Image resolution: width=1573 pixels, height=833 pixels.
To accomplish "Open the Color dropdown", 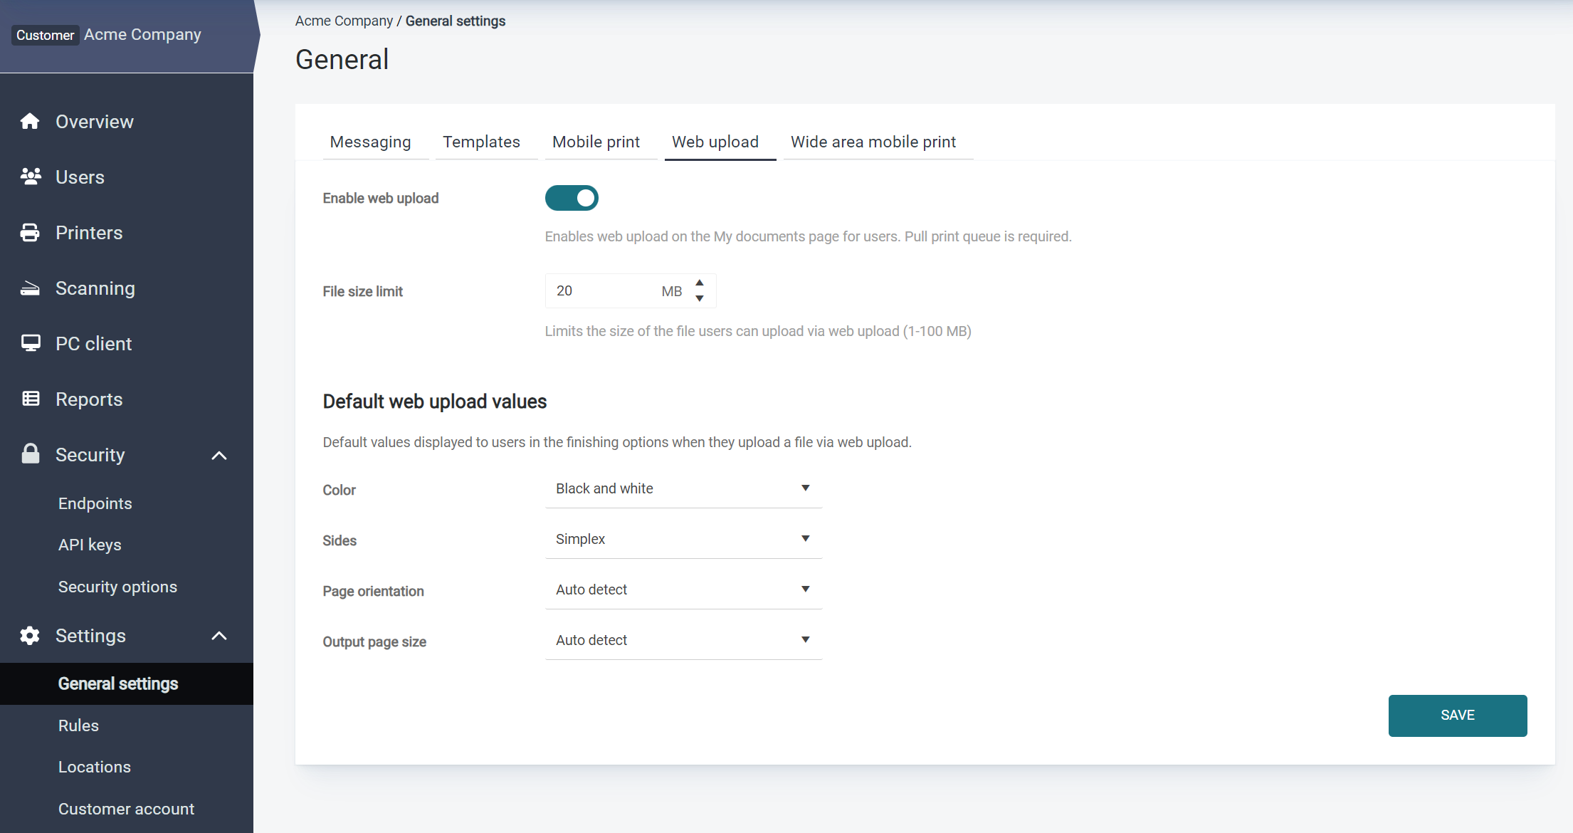I will (683, 488).
